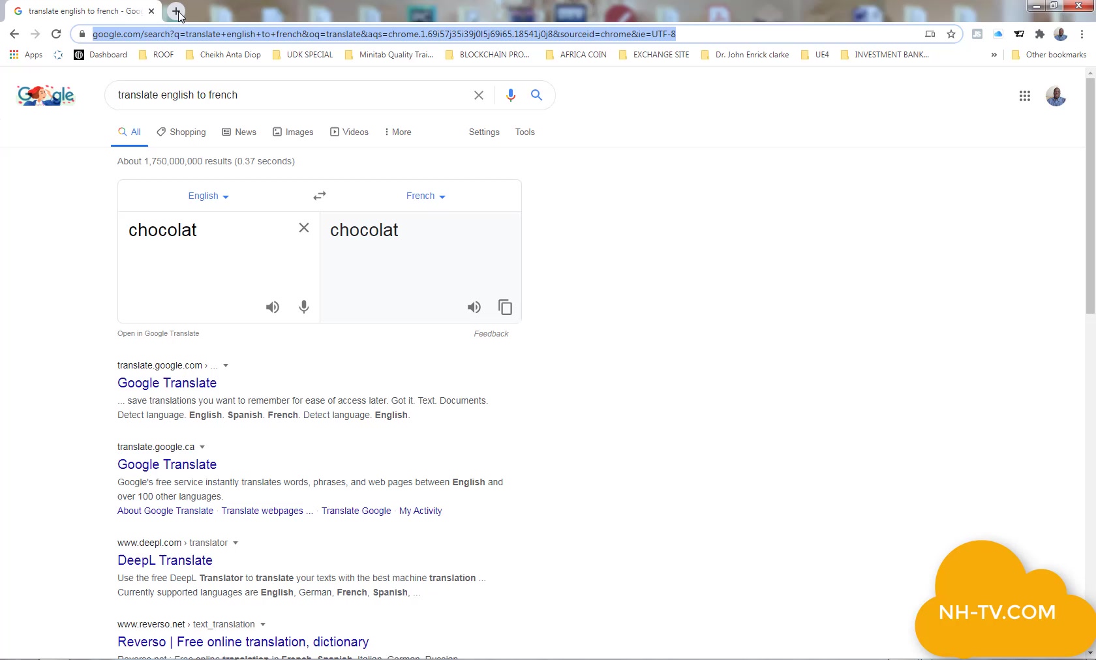
Task: Expand translate.google.com result options arrow
Action: 226,366
